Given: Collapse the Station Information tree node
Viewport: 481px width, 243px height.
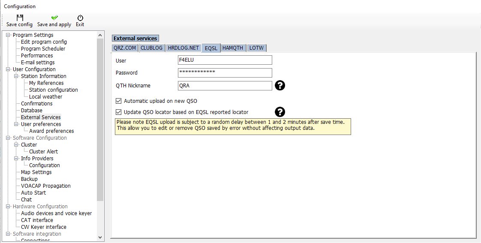Looking at the screenshot, I should pyautogui.click(x=16, y=76).
